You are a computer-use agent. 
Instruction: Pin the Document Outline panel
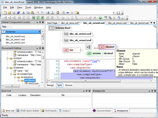[x=40, y=48]
